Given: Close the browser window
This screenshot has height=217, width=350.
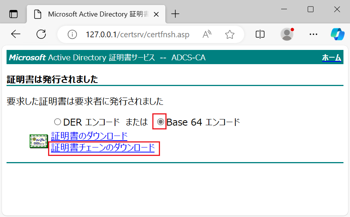Looking at the screenshot, I should pos(337,9).
